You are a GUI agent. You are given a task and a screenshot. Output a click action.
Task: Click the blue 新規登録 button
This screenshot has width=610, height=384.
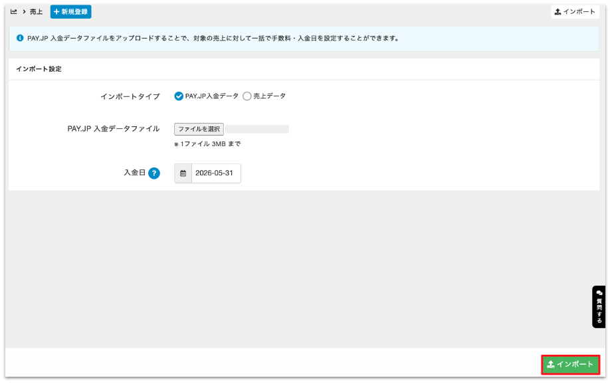coord(71,12)
